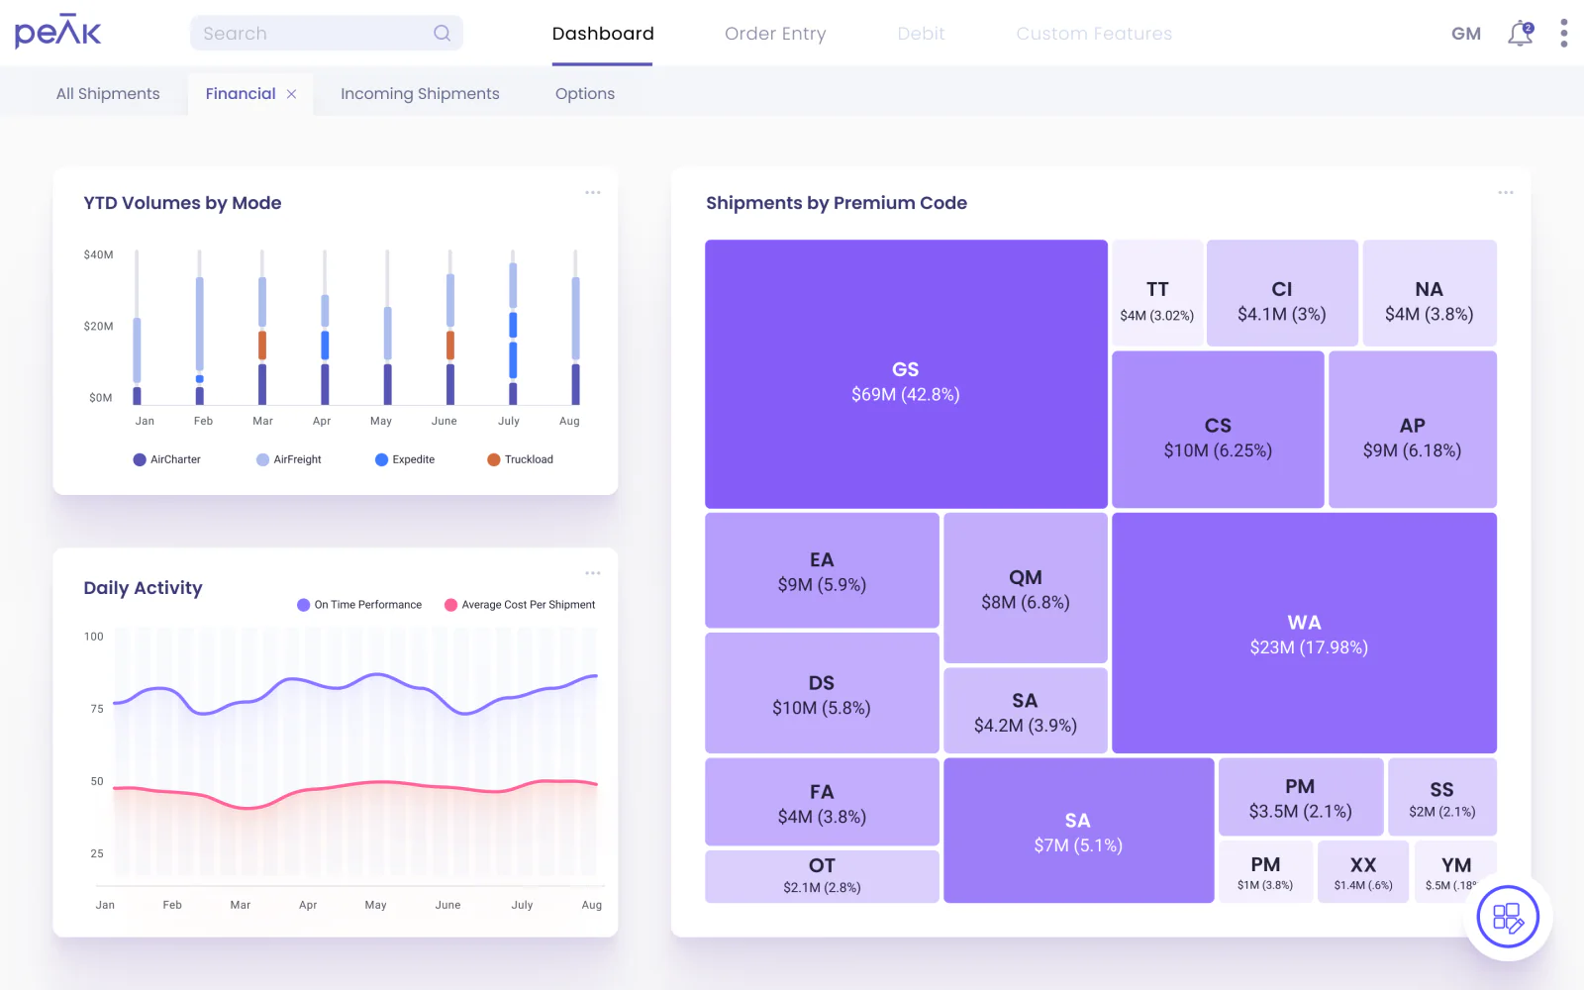Image resolution: width=1584 pixels, height=990 pixels.
Task: Open Shipments by Premium Code options menu
Action: [x=1506, y=192]
